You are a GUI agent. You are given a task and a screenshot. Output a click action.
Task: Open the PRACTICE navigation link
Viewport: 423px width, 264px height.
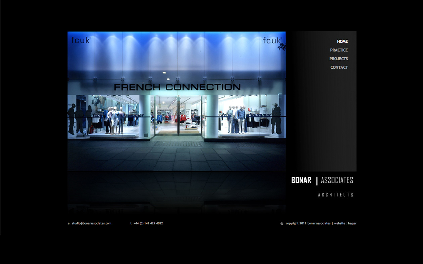[339, 50]
